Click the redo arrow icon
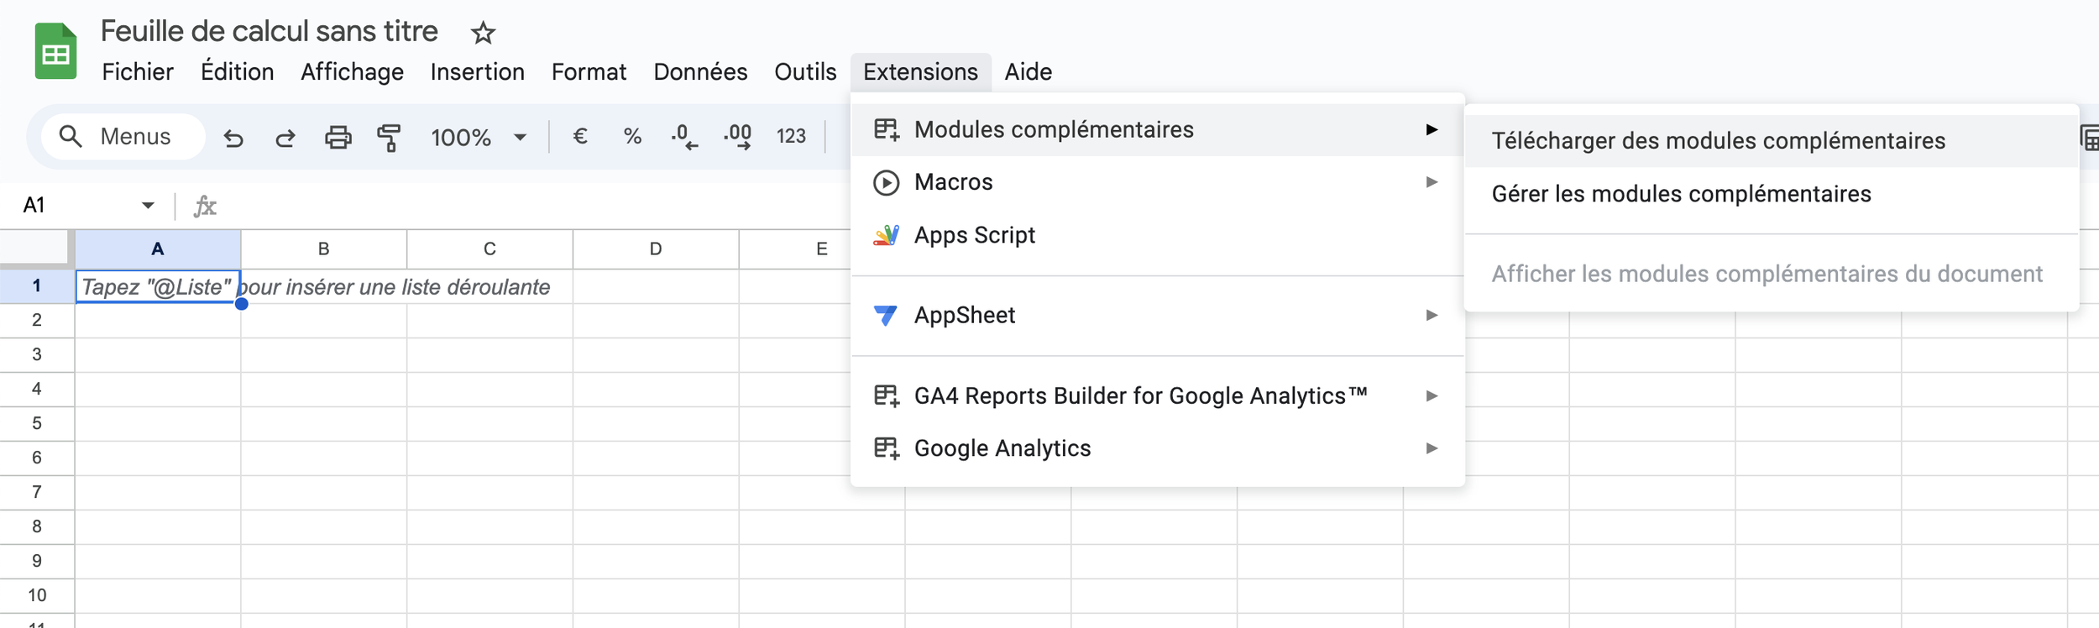This screenshot has width=2099, height=628. click(x=285, y=138)
